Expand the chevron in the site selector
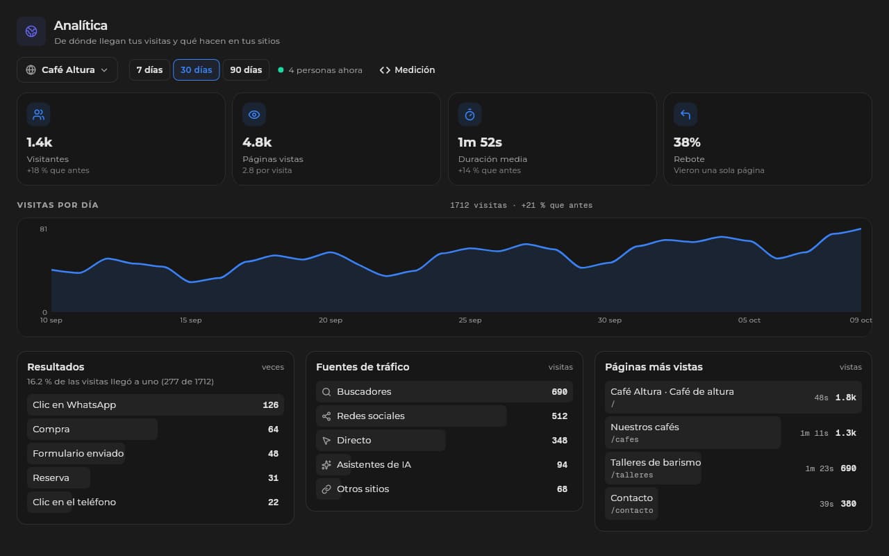889x556 pixels. coord(104,70)
